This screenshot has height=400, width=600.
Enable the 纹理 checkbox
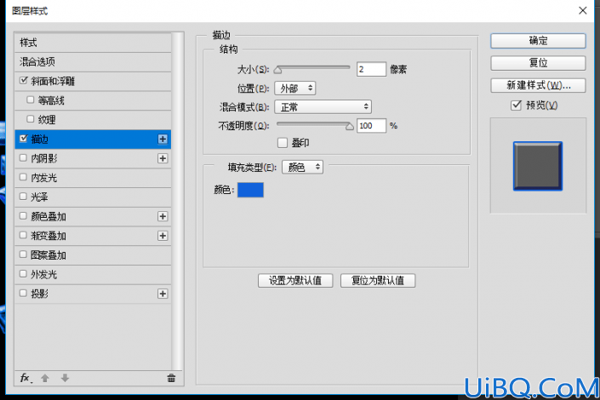click(x=31, y=119)
